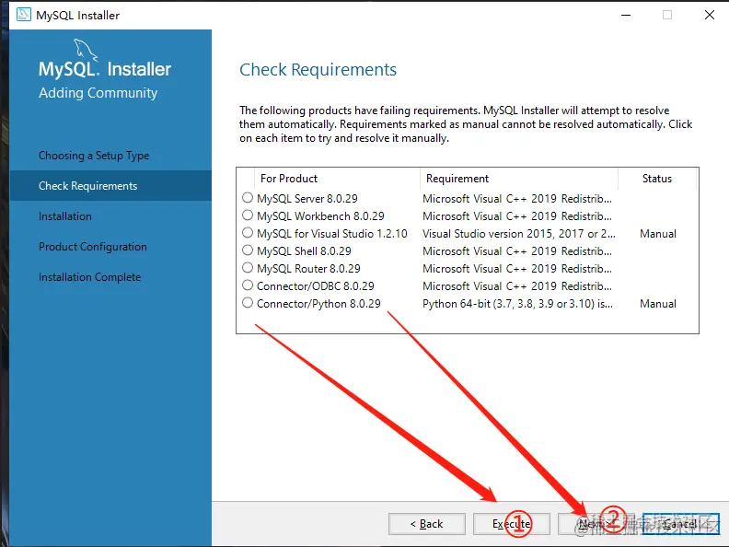
Task: Click the MySQL Installer title bar icon
Action: coord(23,15)
